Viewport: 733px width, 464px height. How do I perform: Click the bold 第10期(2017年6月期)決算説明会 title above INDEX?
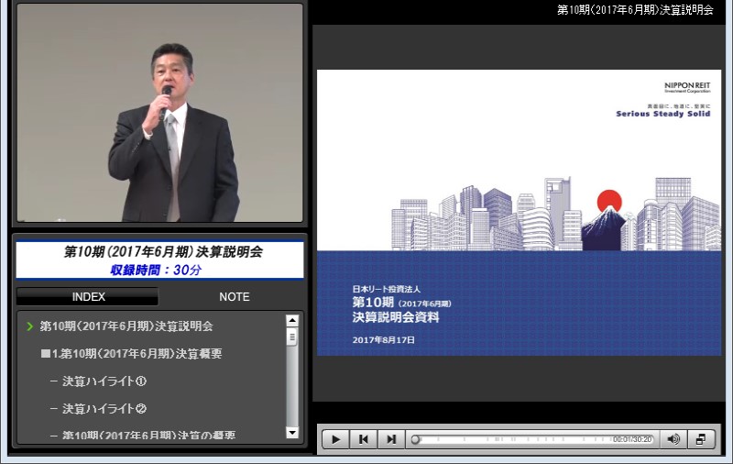pos(163,251)
